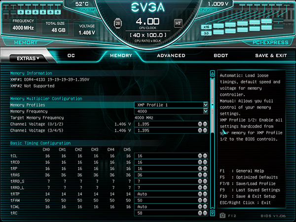Decrease tRAS value with minus icon
Viewport: 296px width, 222px height.
[x=205, y=175]
